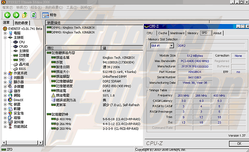
Task: Open the Cache tab in CPU-Z
Action: 162,33
